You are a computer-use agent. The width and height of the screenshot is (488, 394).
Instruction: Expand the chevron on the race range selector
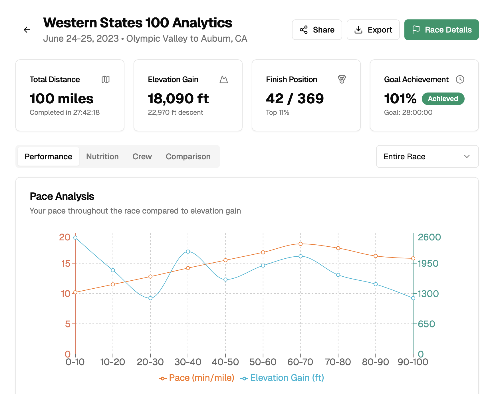click(x=467, y=156)
